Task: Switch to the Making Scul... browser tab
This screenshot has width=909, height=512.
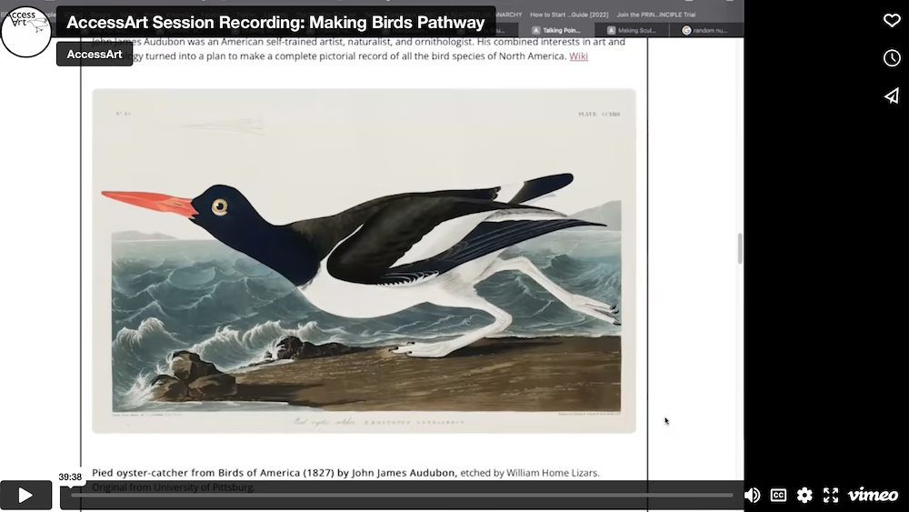Action: point(632,30)
